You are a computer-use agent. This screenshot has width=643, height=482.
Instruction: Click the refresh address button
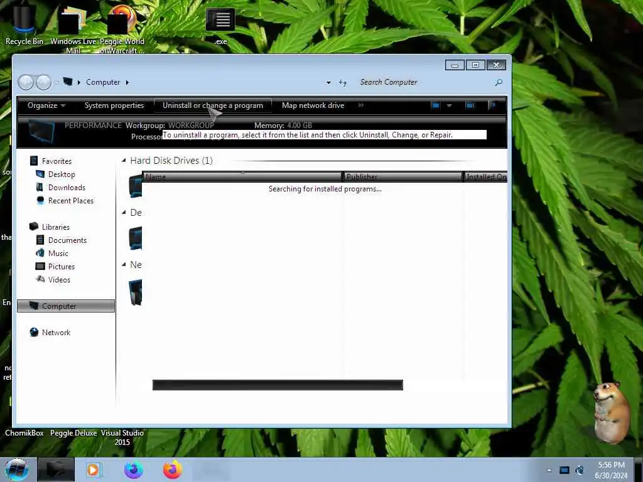coord(343,83)
